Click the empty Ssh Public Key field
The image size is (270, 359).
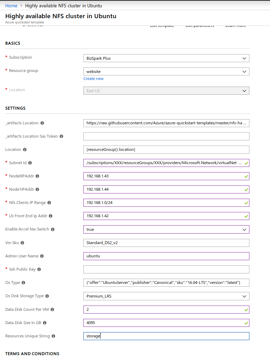point(166,270)
